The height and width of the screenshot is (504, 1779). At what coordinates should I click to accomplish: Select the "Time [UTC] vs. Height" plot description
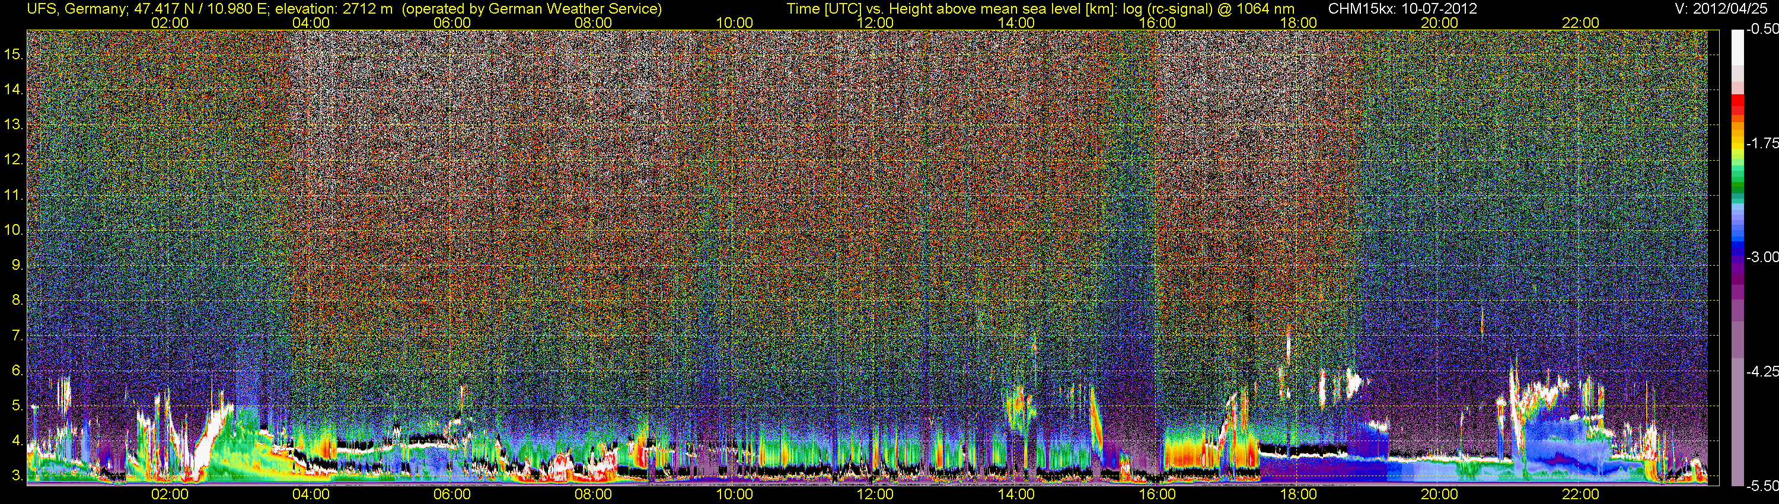(1040, 9)
